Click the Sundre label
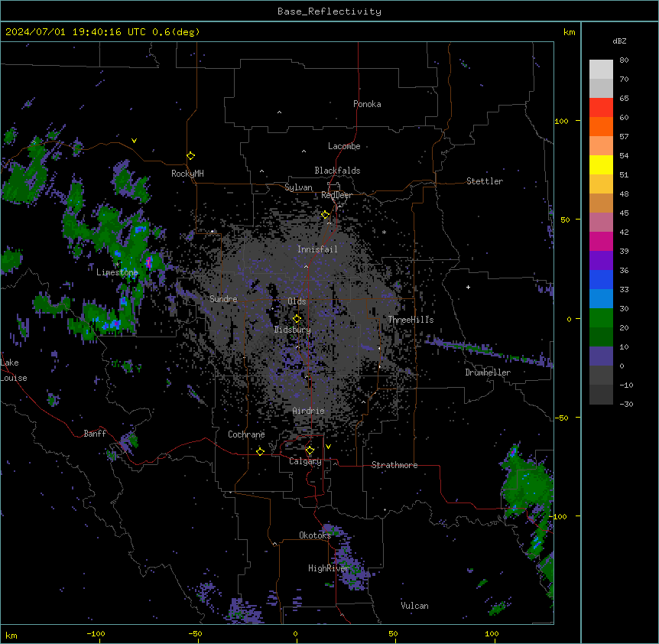This screenshot has height=644, width=659. [x=223, y=299]
